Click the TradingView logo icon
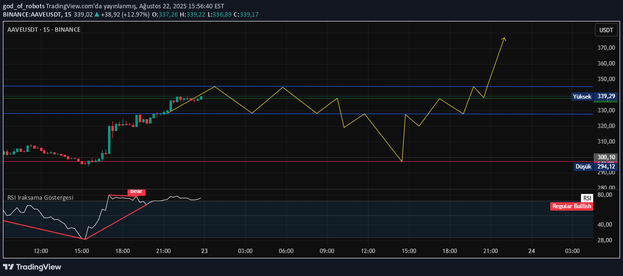 click(x=8, y=267)
